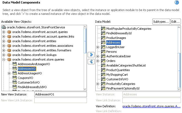Click the Edit... button
Image resolution: width=182 pixels, height=113 pixels.
[x=175, y=22]
